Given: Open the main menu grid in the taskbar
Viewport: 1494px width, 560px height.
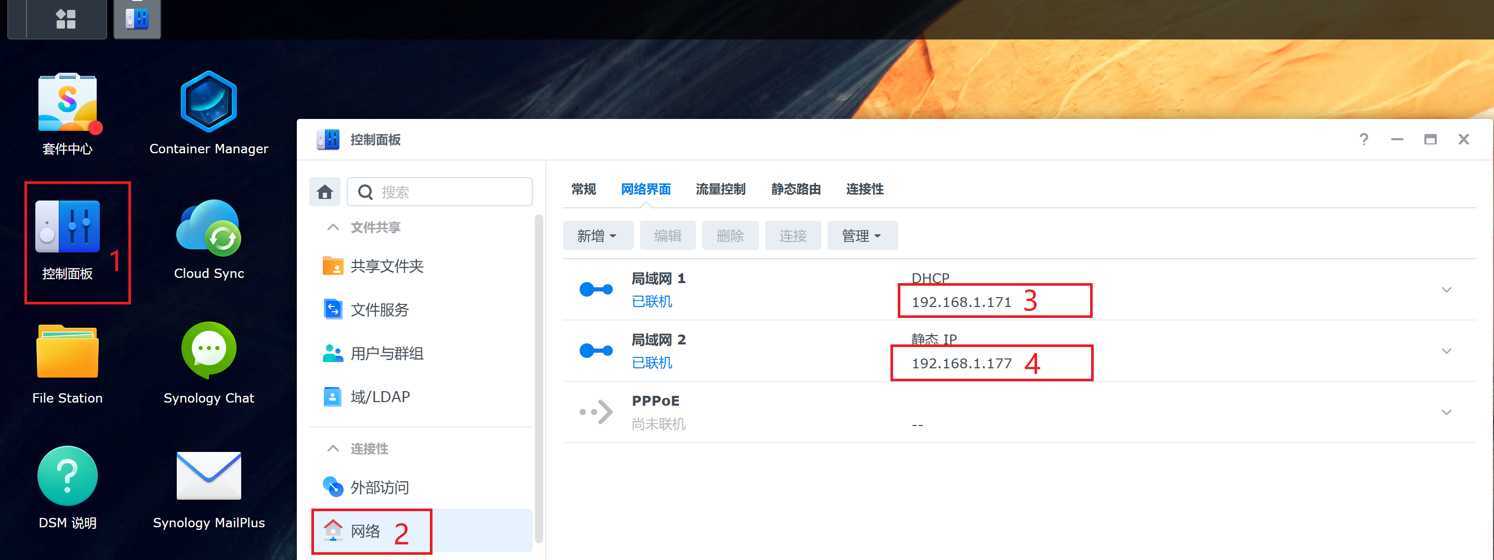Looking at the screenshot, I should tap(65, 19).
